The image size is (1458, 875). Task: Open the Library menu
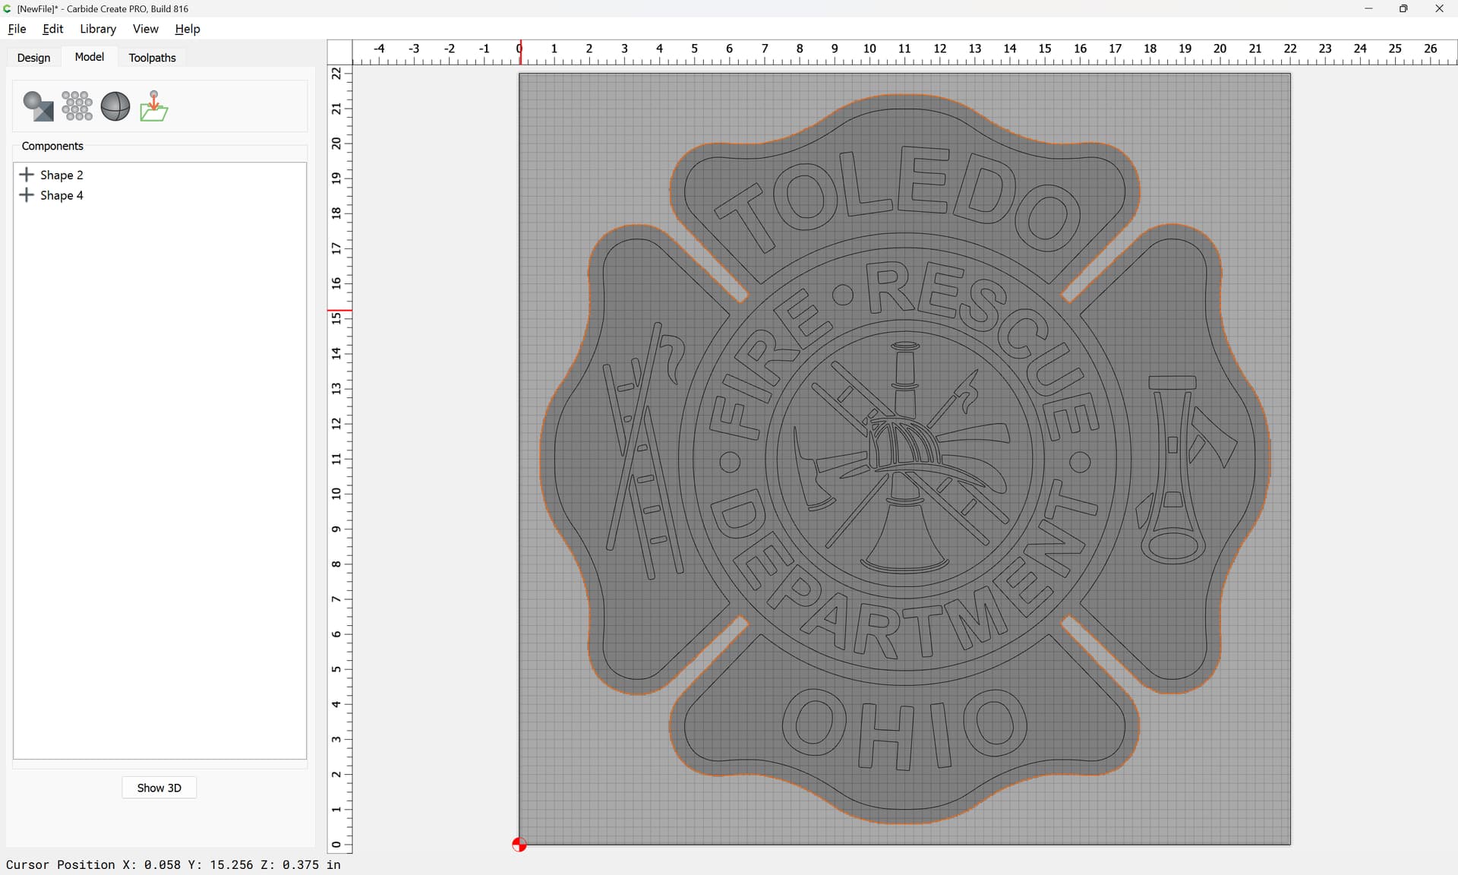click(x=98, y=29)
